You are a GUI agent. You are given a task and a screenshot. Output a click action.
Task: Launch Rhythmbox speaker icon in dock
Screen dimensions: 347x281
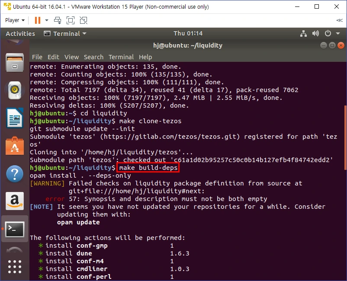(15, 90)
